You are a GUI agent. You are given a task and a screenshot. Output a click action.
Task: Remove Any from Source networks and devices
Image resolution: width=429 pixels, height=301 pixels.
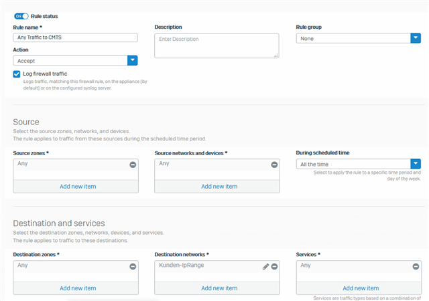tap(274, 165)
